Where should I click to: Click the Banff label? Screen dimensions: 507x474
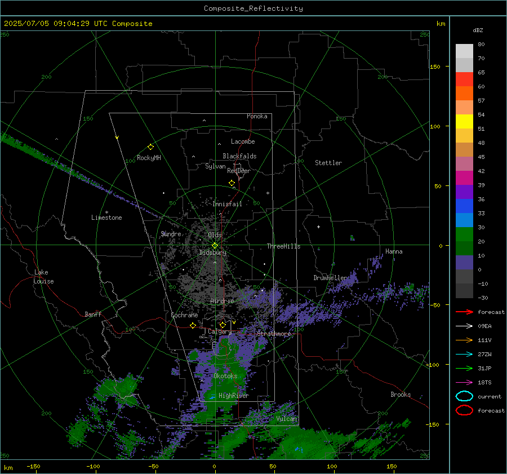click(93, 314)
